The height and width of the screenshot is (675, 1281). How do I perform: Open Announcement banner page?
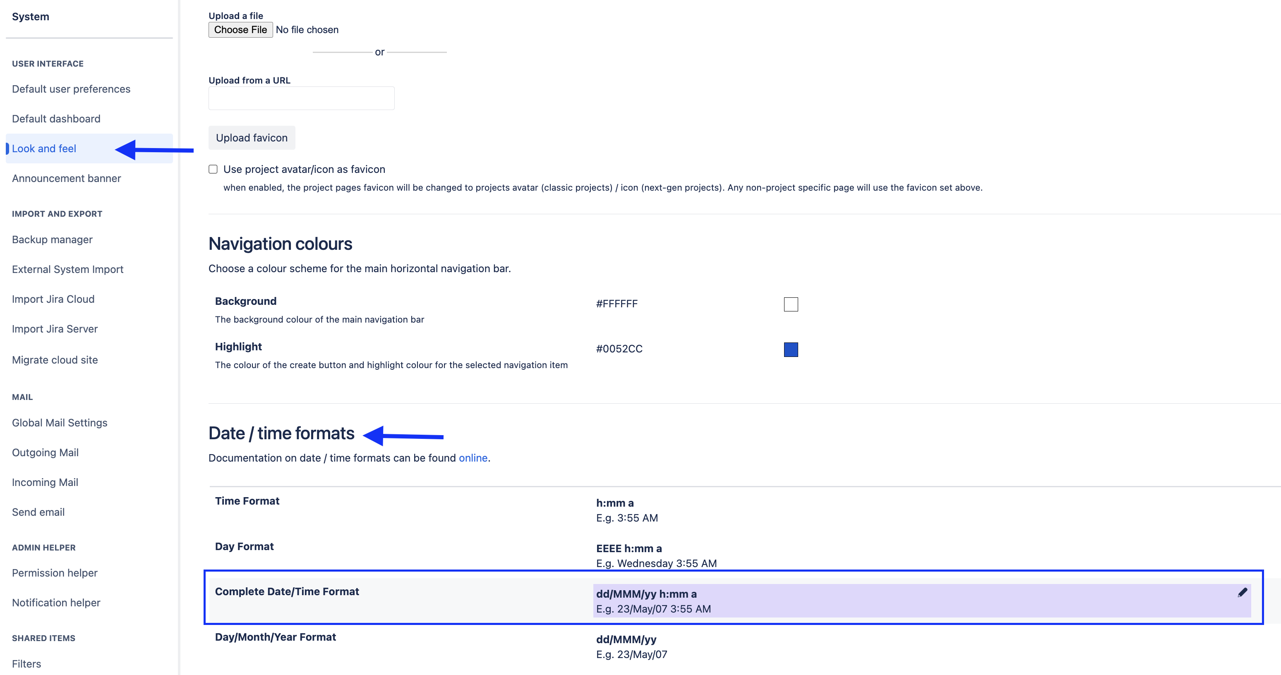point(66,178)
